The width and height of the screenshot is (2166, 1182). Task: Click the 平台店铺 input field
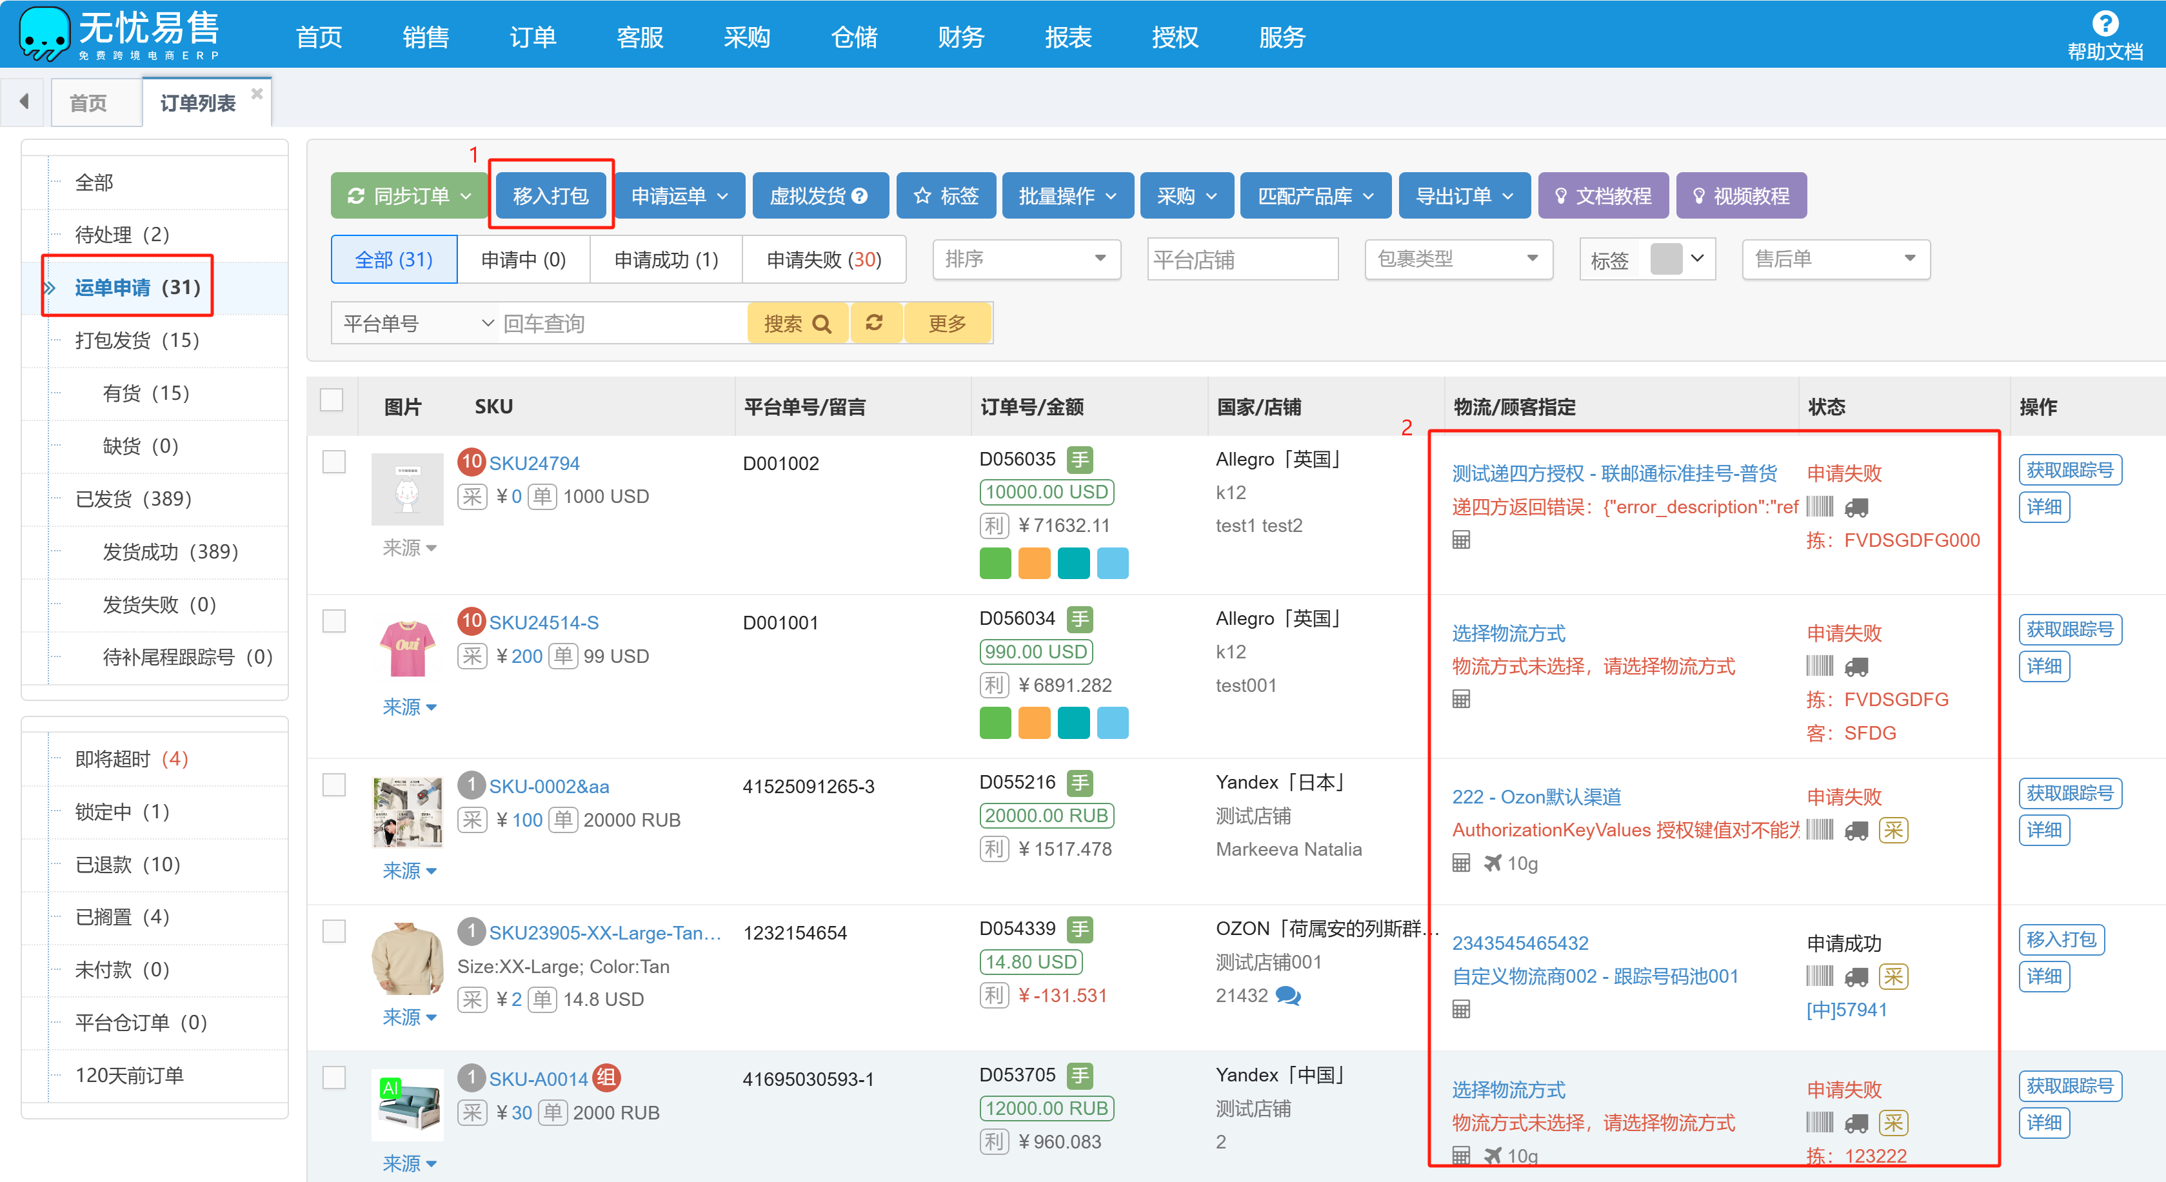(x=1242, y=259)
